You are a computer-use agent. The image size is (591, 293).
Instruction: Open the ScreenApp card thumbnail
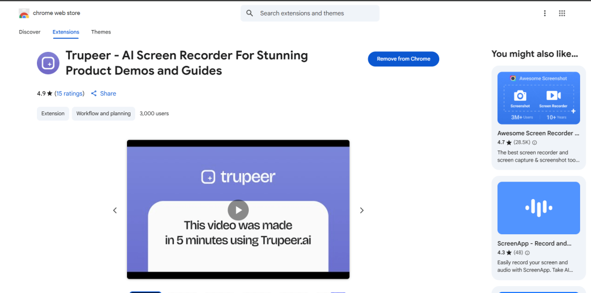pyautogui.click(x=538, y=208)
